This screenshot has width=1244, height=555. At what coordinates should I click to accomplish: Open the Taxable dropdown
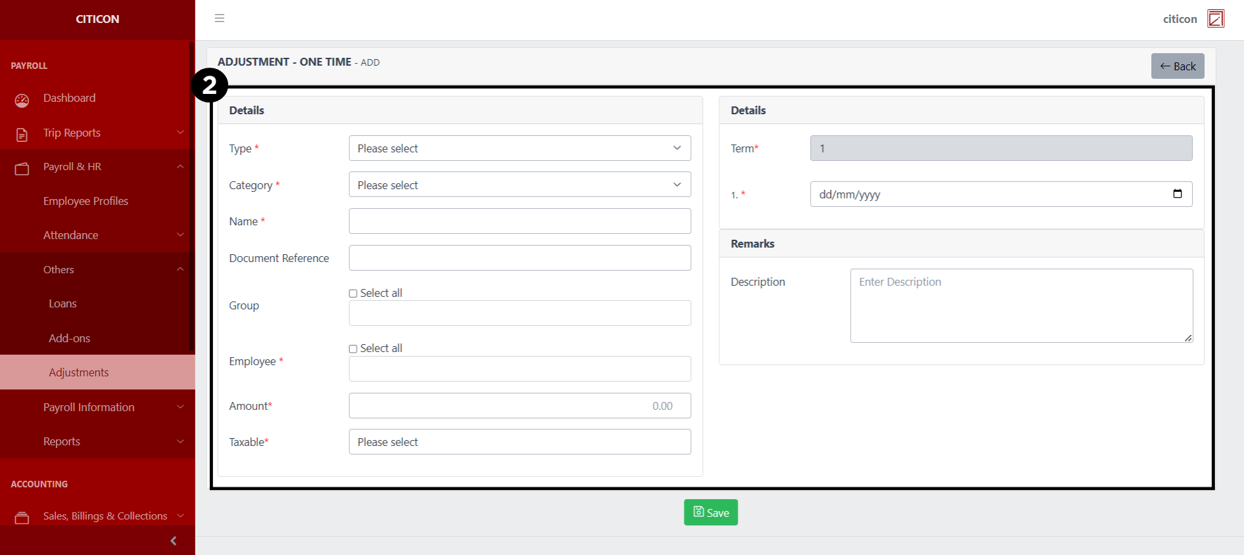(519, 442)
